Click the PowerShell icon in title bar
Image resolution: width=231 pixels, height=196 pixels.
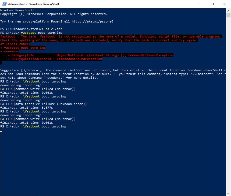(x=4, y=4)
